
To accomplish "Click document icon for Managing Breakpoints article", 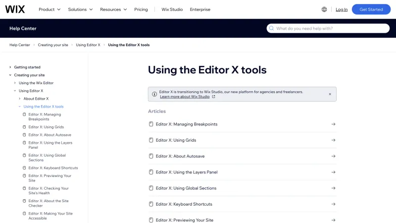I will point(151,124).
